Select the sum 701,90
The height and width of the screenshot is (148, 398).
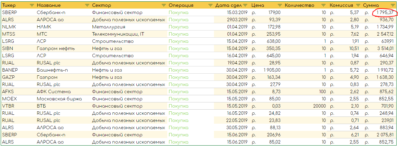pyautogui.click(x=388, y=106)
